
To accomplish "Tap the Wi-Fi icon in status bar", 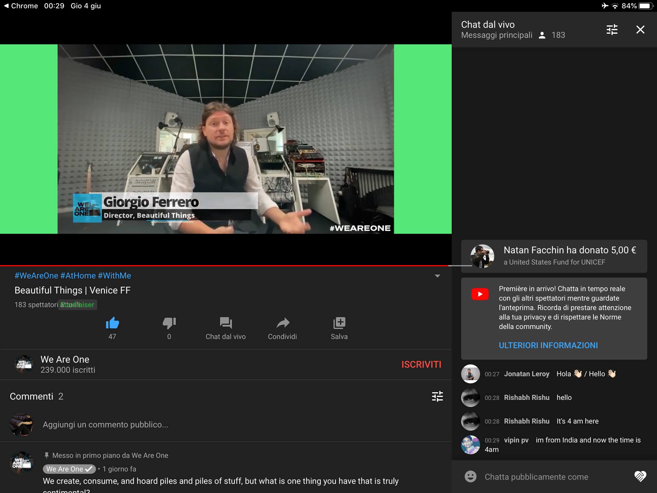I will coord(615,6).
